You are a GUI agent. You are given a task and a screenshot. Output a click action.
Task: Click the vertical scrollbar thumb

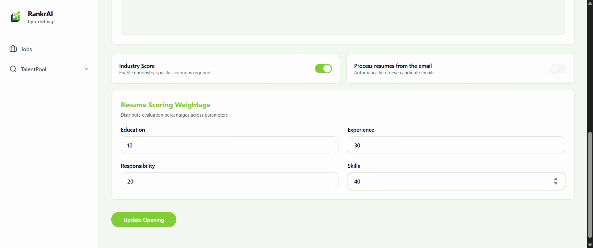590,185
